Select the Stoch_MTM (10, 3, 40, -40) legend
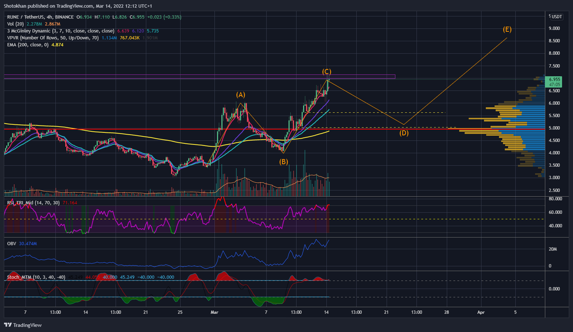Image resolution: width=573 pixels, height=332 pixels. coord(36,277)
